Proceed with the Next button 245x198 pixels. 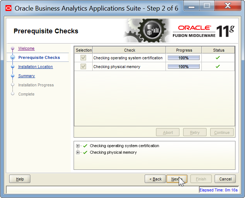click(x=177, y=179)
